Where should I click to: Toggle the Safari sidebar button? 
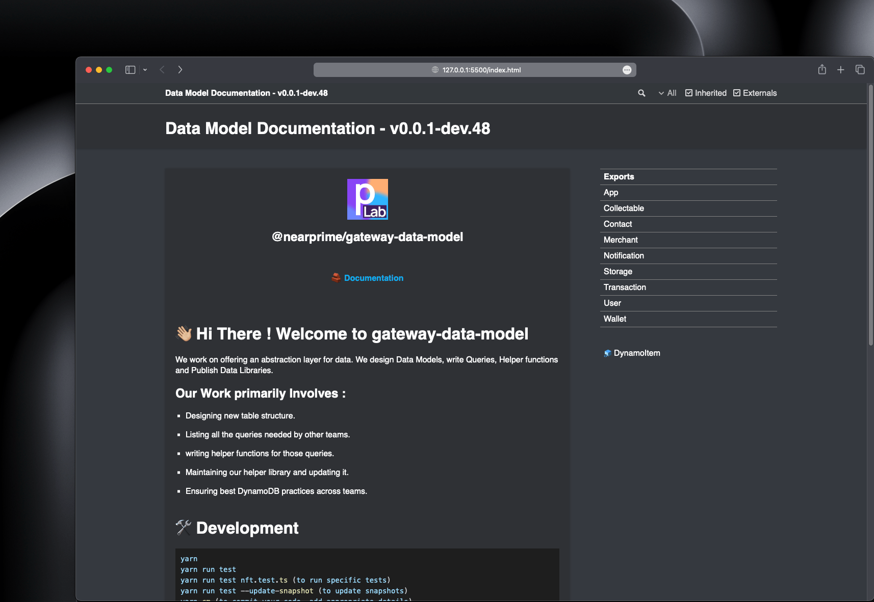click(130, 70)
